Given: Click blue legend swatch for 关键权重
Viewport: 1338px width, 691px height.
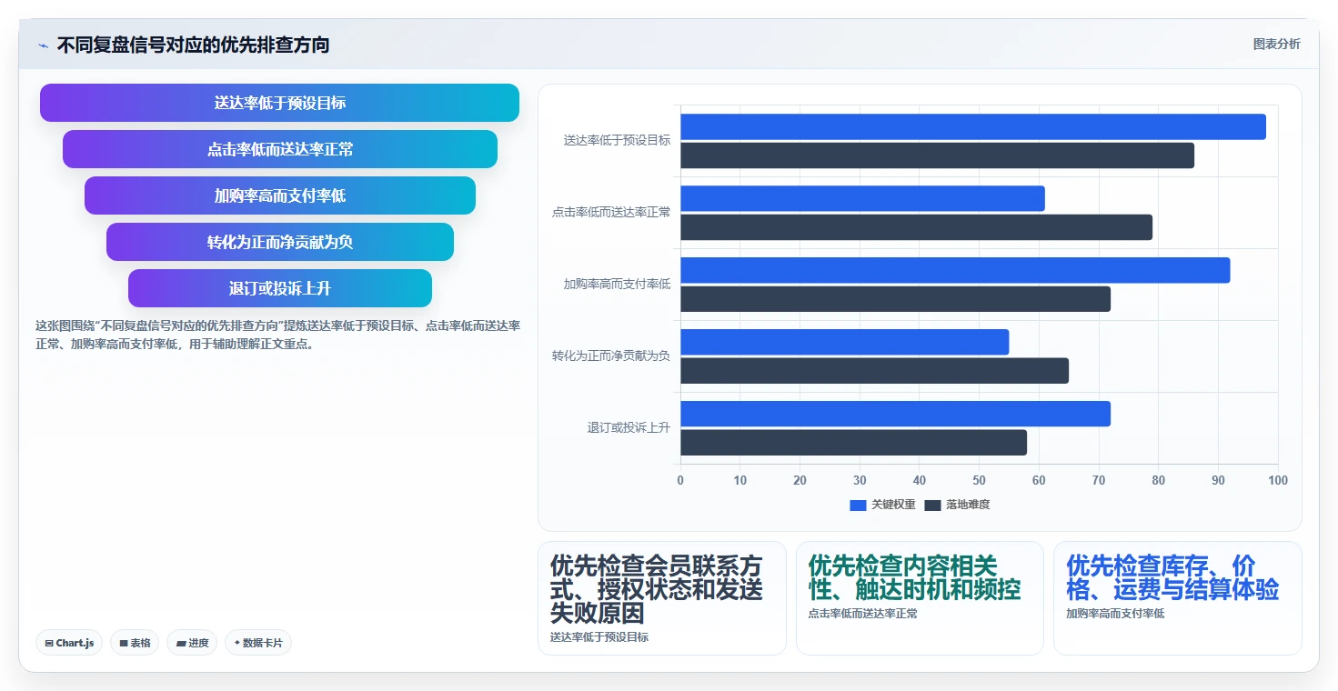Looking at the screenshot, I should coord(858,505).
